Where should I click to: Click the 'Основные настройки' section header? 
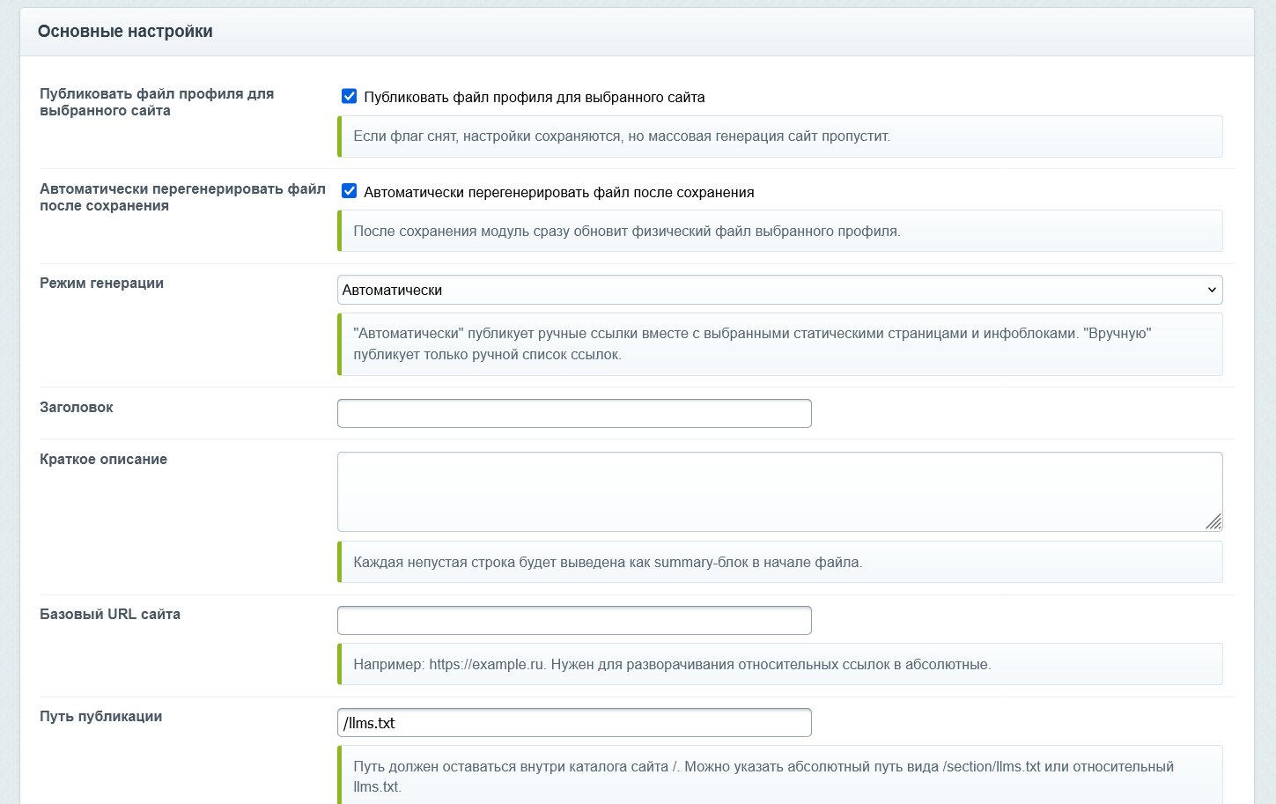125,32
